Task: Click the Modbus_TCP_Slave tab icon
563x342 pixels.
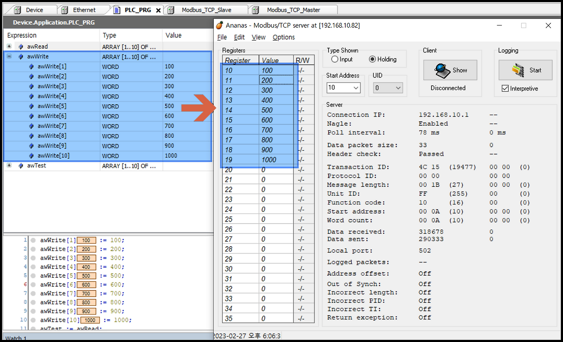Action: (x=170, y=9)
